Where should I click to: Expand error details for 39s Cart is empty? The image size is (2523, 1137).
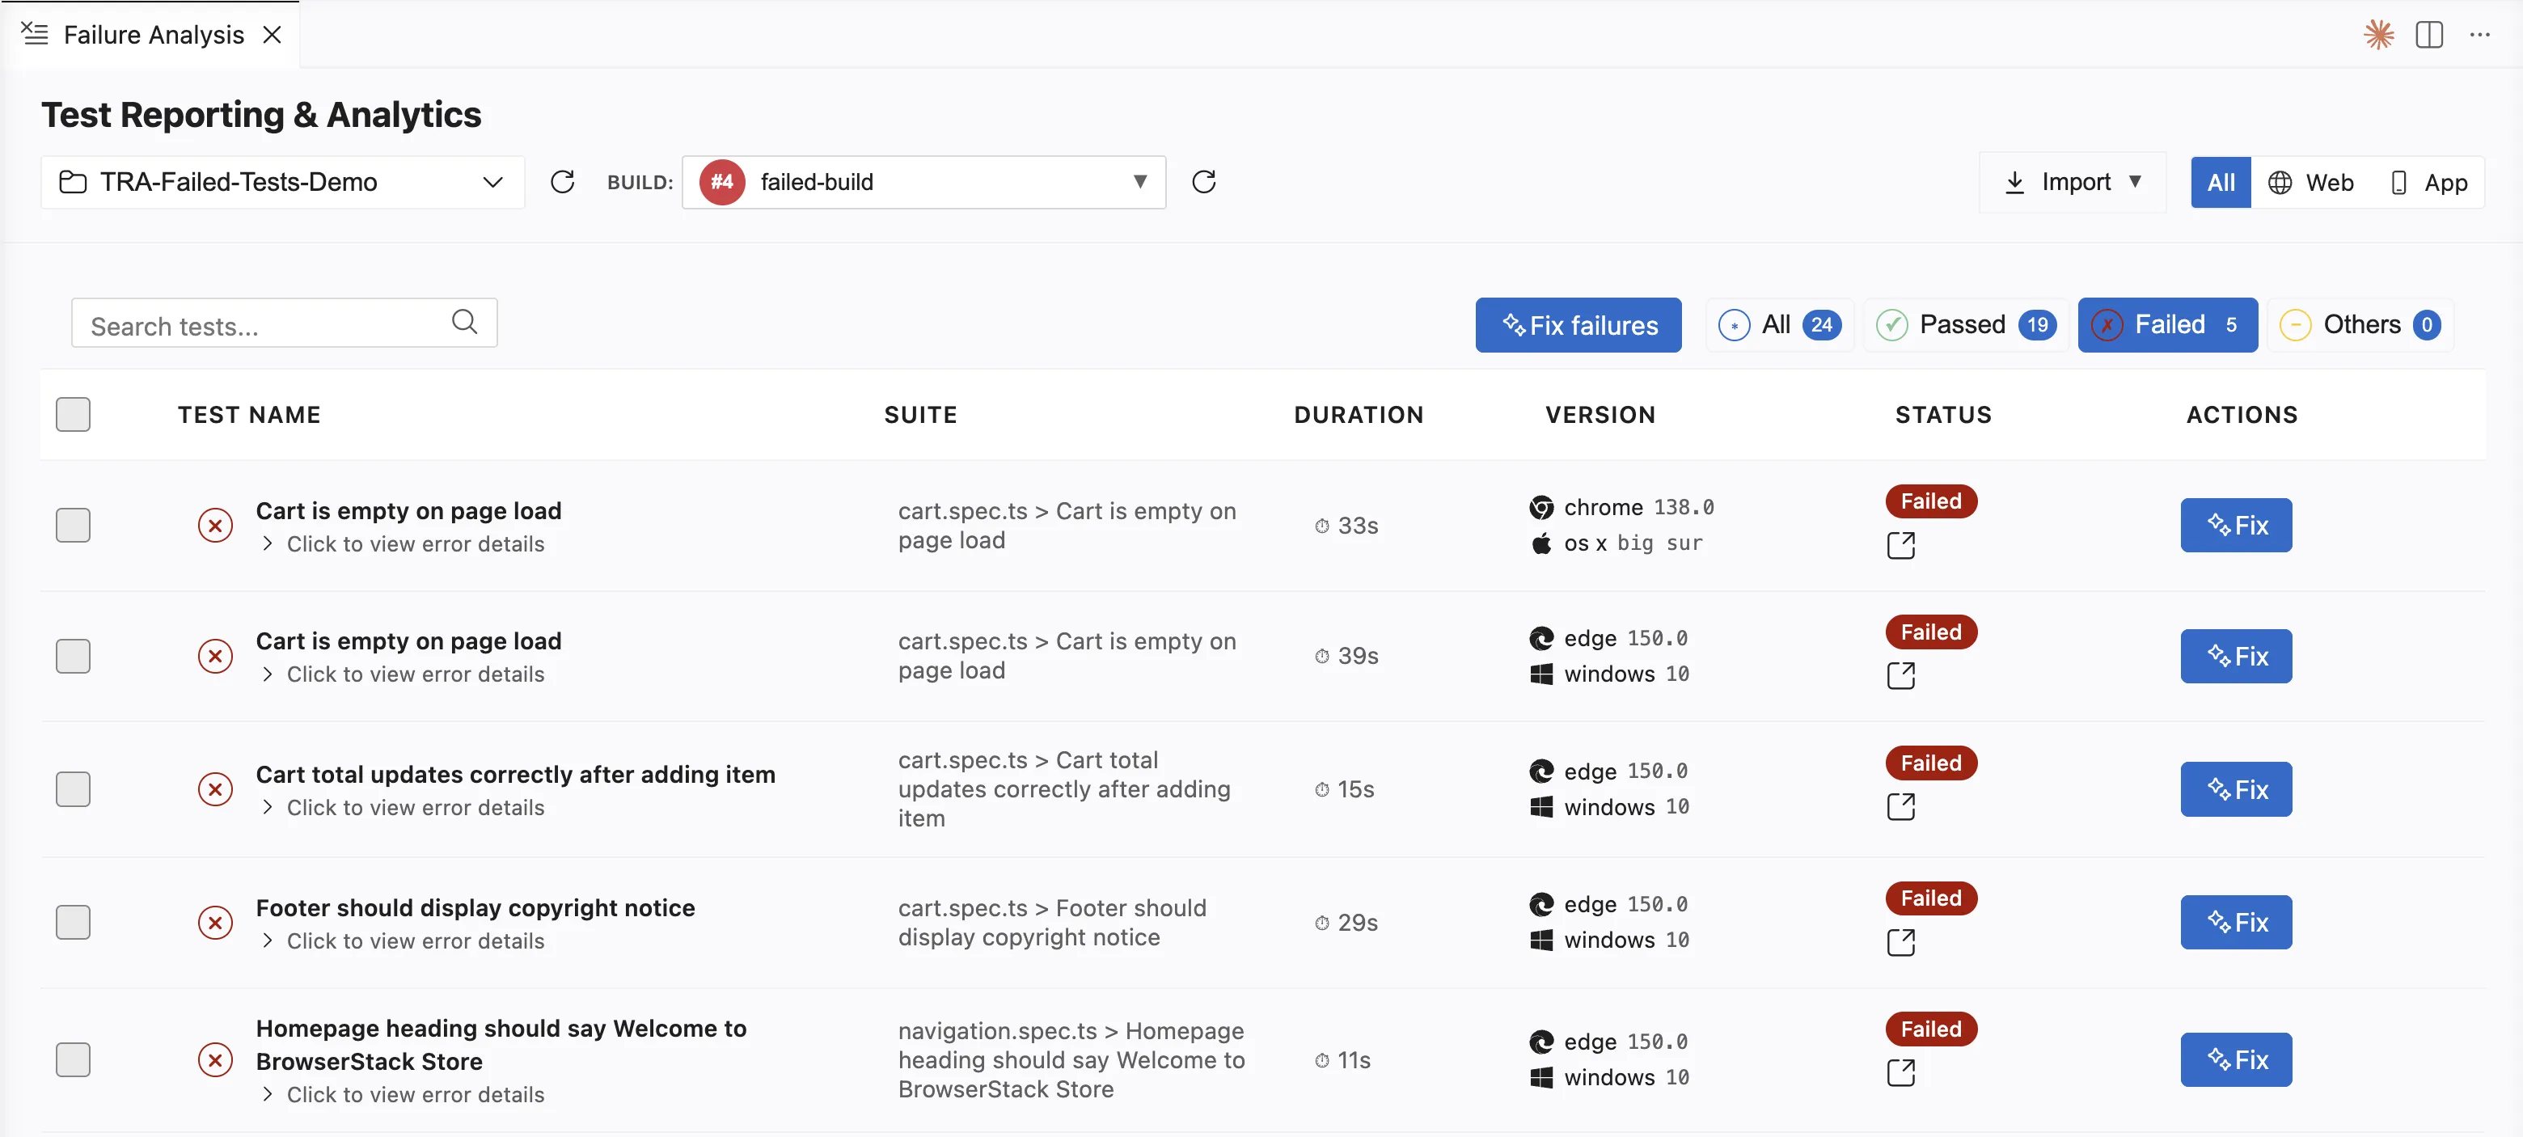(x=404, y=674)
